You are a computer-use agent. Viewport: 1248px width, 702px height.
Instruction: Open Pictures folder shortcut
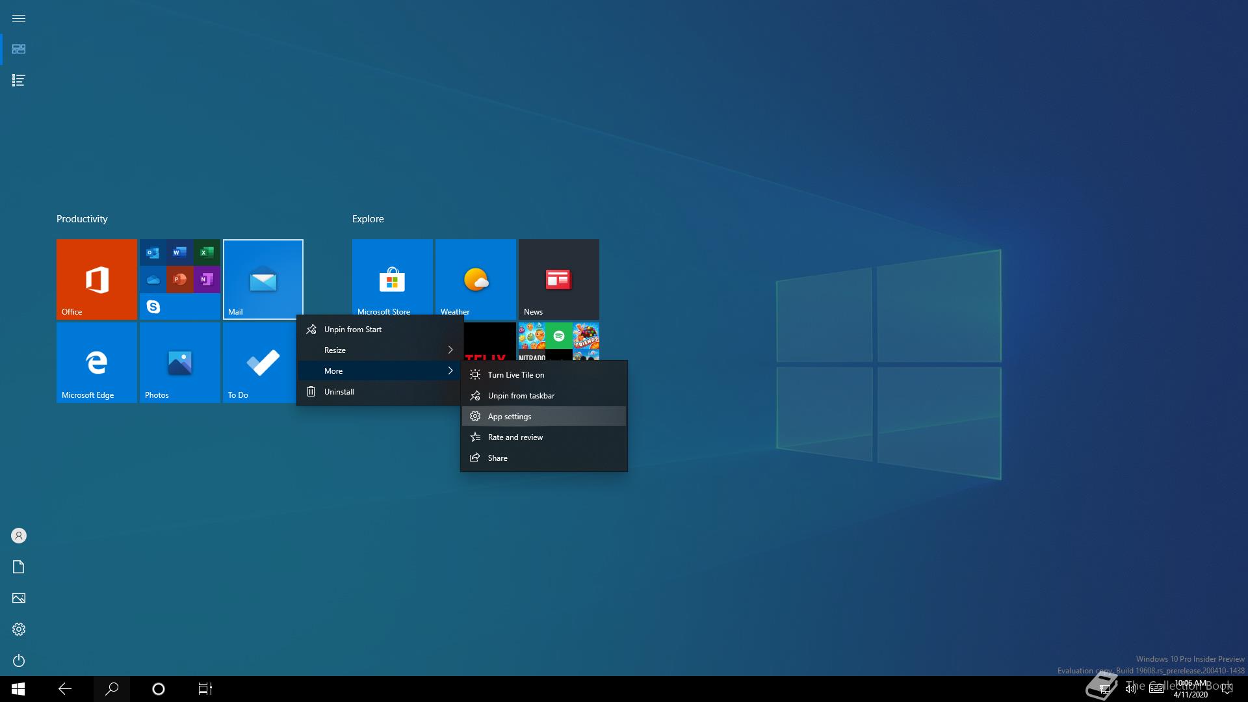click(x=19, y=598)
